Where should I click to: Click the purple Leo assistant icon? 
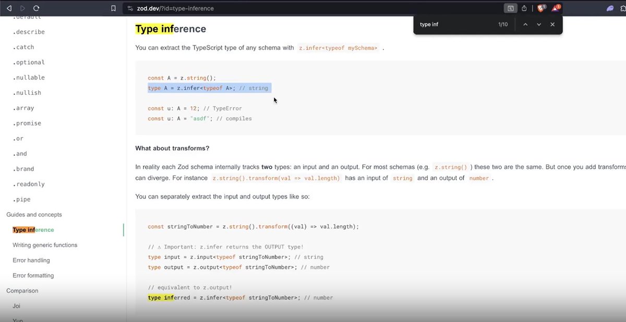pyautogui.click(x=610, y=8)
